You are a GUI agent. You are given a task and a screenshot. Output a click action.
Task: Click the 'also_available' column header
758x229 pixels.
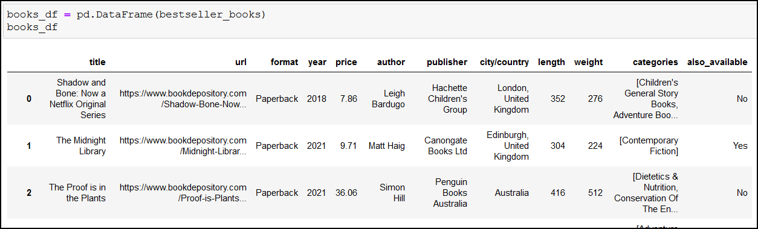coord(717,62)
